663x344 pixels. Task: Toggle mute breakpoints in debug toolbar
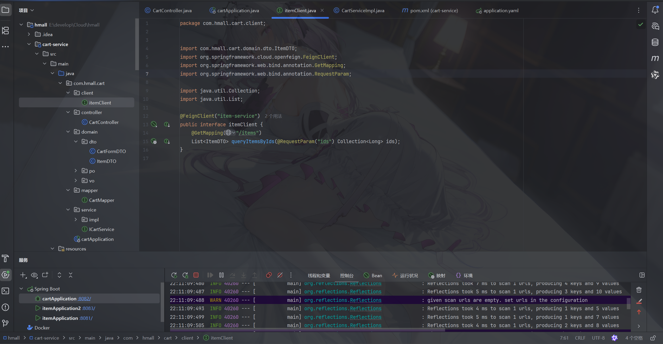(x=280, y=275)
